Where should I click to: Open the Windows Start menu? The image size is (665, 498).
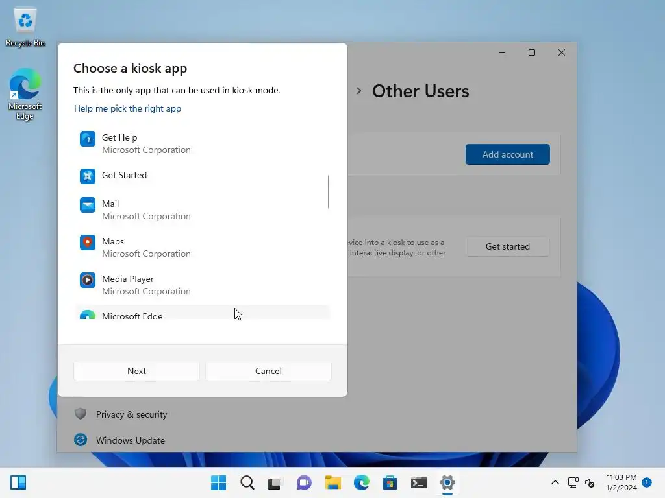(218, 482)
